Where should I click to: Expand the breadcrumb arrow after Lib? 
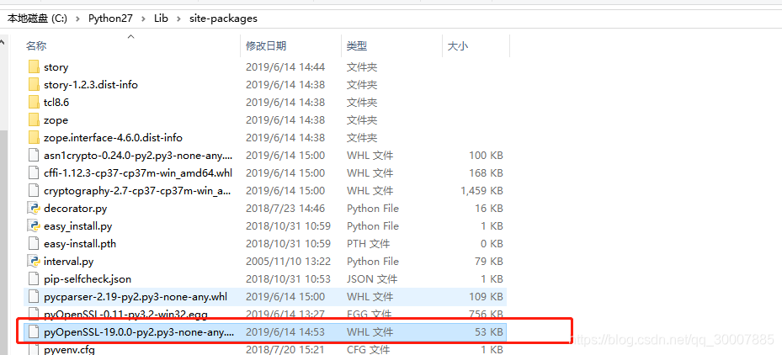coord(178,19)
